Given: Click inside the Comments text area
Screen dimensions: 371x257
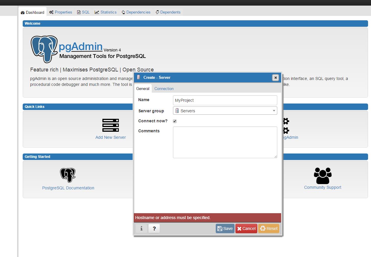Looking at the screenshot, I should [x=225, y=142].
